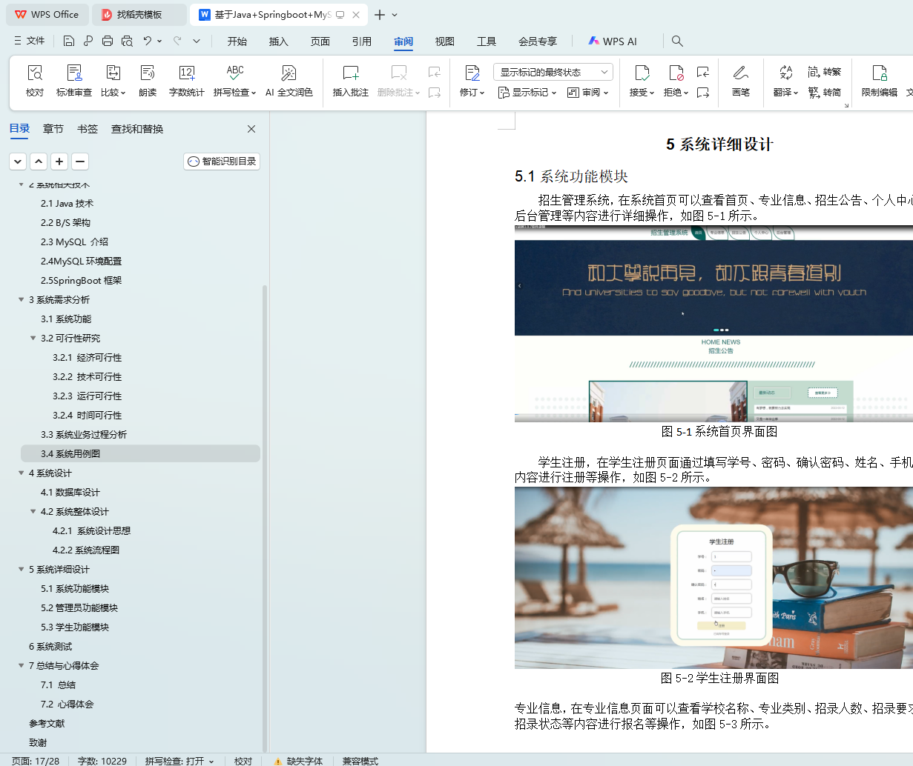This screenshot has width=913, height=766.
Task: Click the WPS Office home tab
Action: tap(47, 14)
